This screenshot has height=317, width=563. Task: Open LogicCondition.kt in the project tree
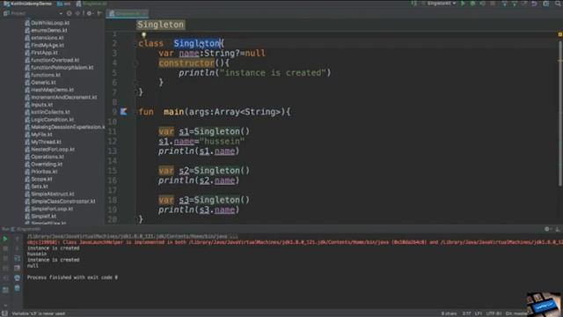coord(49,120)
